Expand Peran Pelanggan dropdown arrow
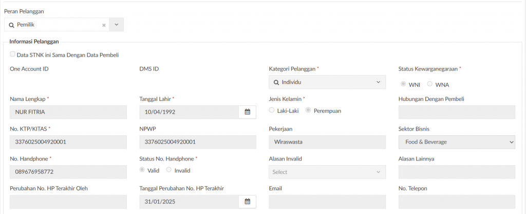Screen dimensions: 526x214 pyautogui.click(x=116, y=25)
